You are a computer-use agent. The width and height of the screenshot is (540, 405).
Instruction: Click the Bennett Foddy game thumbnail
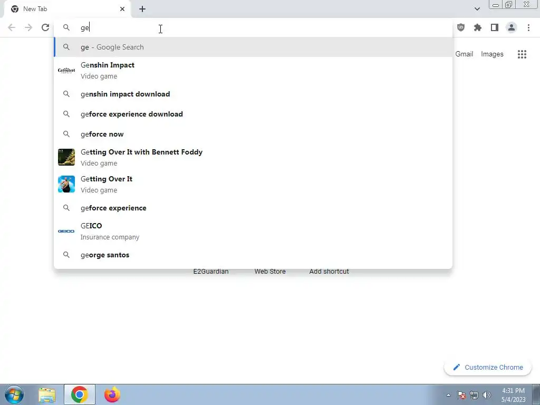[66, 157]
